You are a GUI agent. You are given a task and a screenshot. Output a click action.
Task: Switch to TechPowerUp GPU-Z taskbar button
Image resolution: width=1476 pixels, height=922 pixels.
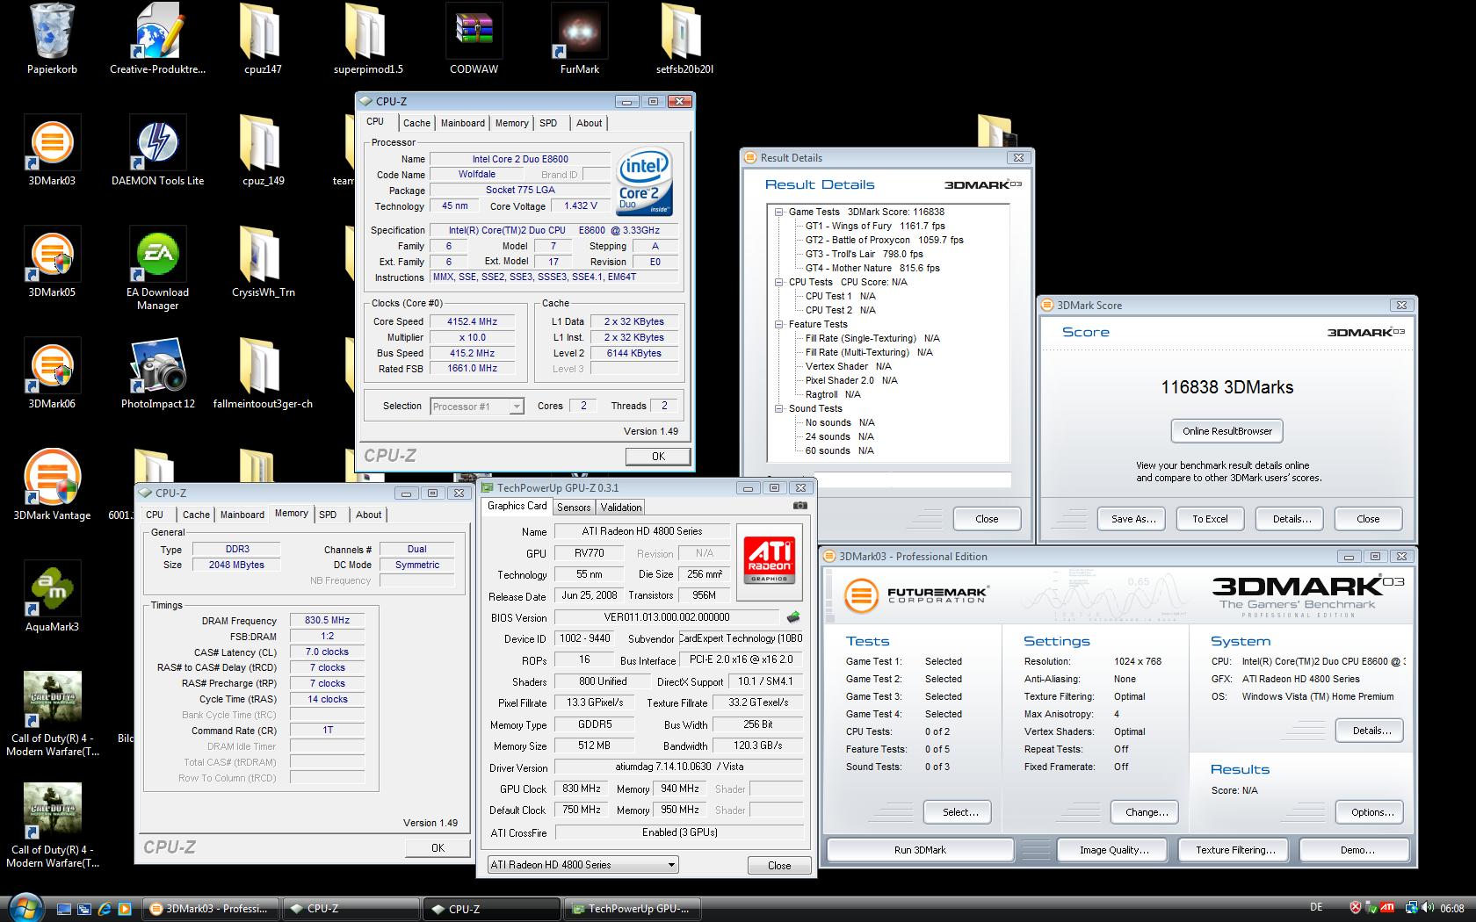tap(632, 909)
